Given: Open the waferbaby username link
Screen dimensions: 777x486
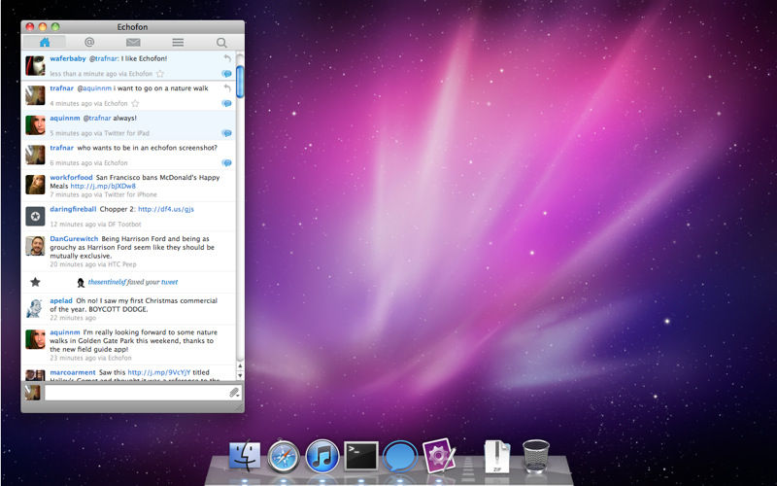Looking at the screenshot, I should tap(68, 58).
